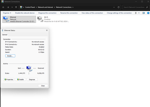Click Diagnose this connection in toolbar
The height and width of the screenshot is (107, 150).
(x=47, y=13)
